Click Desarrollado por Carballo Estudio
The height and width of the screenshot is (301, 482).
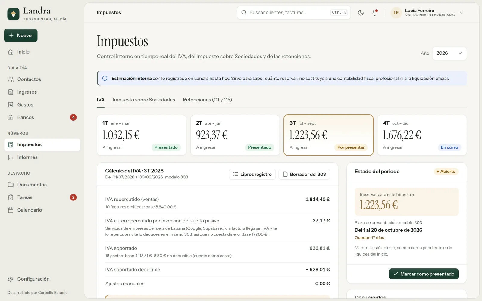(37, 293)
